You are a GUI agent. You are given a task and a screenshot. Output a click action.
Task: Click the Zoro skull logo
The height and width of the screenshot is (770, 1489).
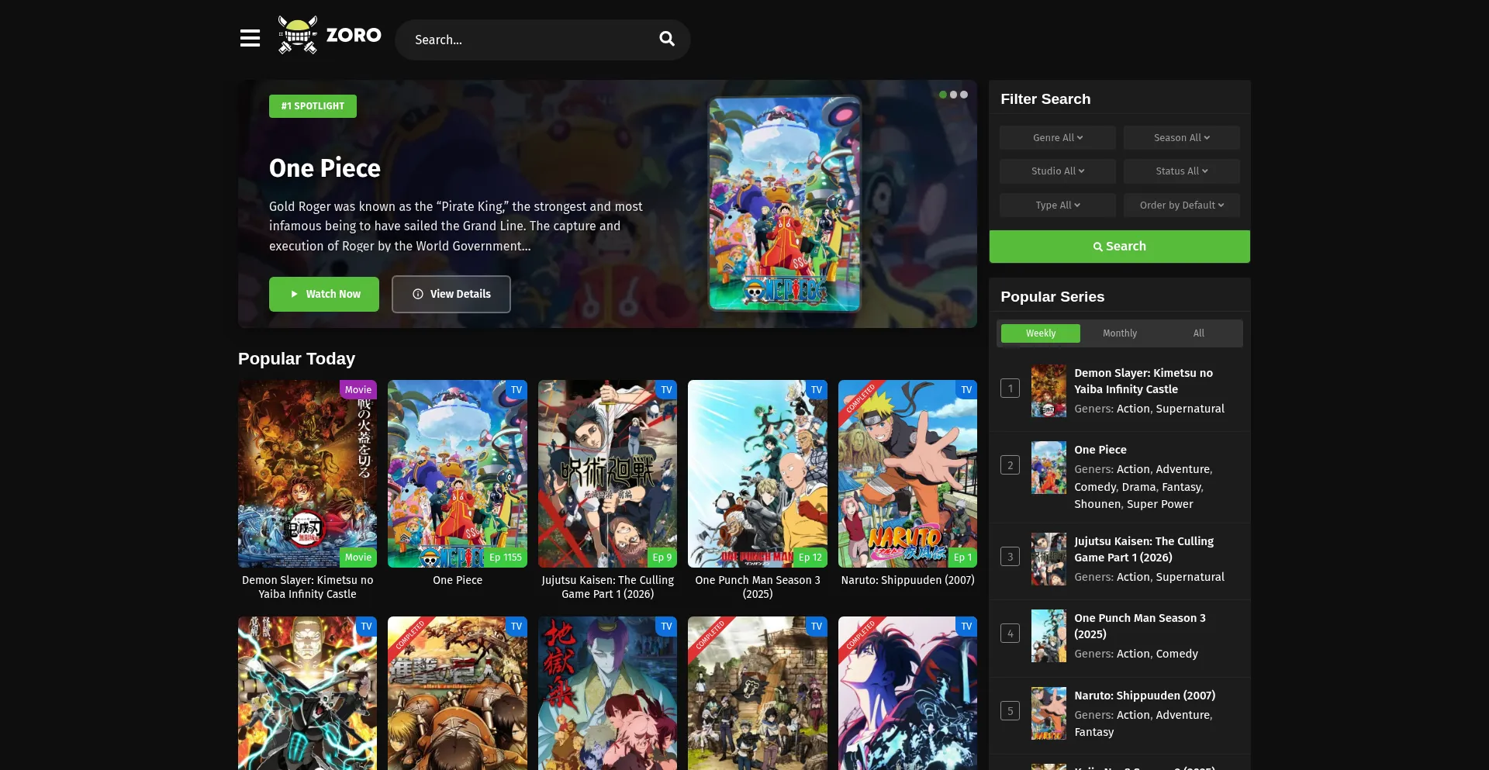point(298,35)
